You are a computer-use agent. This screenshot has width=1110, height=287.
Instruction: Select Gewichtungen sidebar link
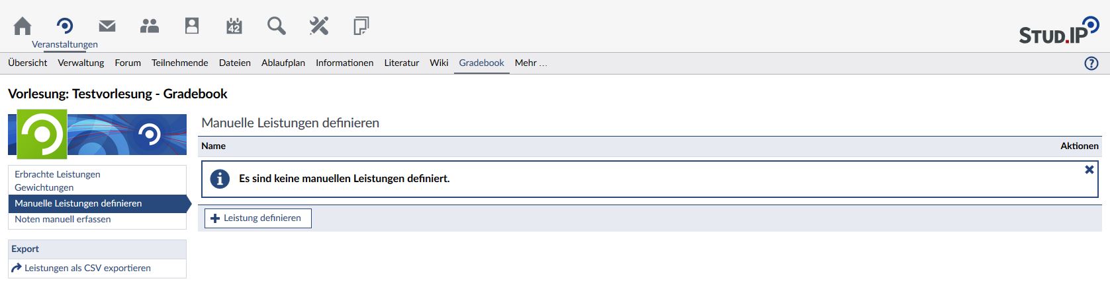(44, 187)
